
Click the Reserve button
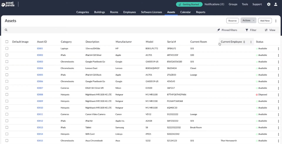point(232,21)
